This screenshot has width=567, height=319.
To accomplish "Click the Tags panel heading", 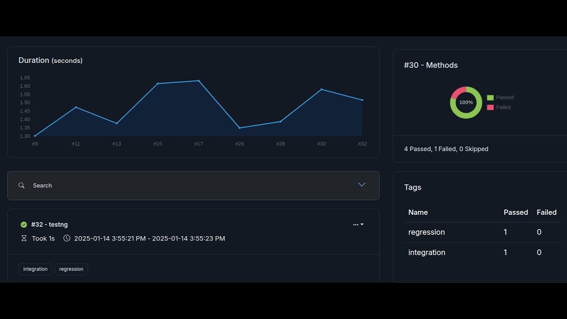I will pos(413,187).
